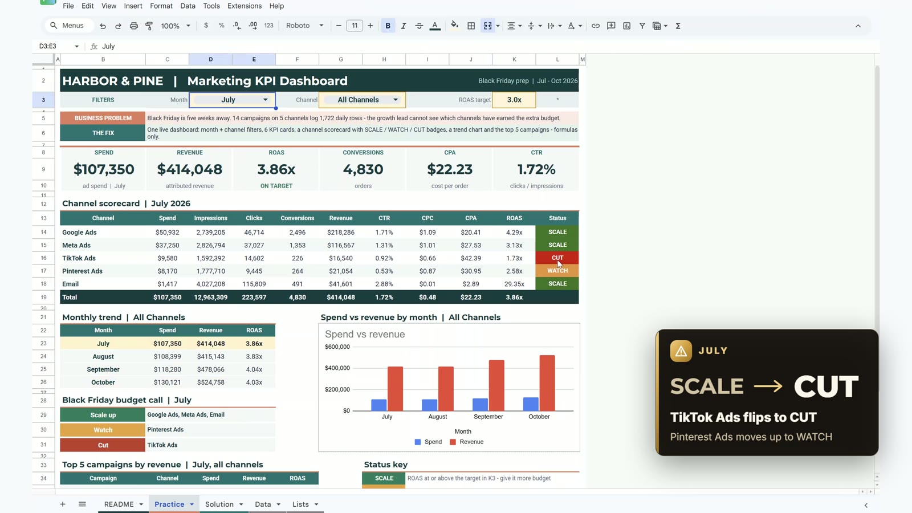
Task: Decrease the font size
Action: (339, 26)
